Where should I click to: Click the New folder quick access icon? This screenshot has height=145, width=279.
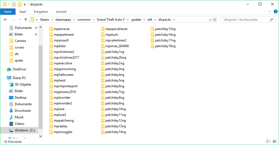pos(20,4)
